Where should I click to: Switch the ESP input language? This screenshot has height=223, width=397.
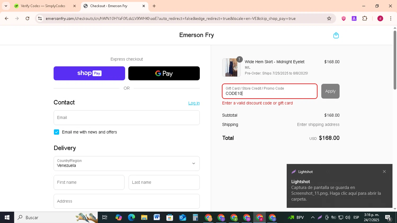[356, 217]
